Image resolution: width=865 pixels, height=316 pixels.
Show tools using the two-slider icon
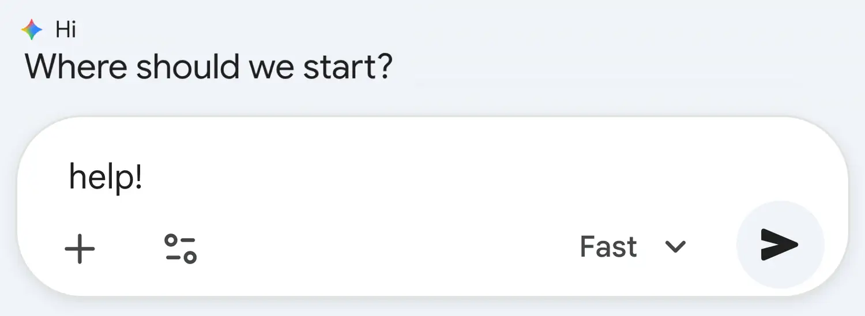[180, 249]
